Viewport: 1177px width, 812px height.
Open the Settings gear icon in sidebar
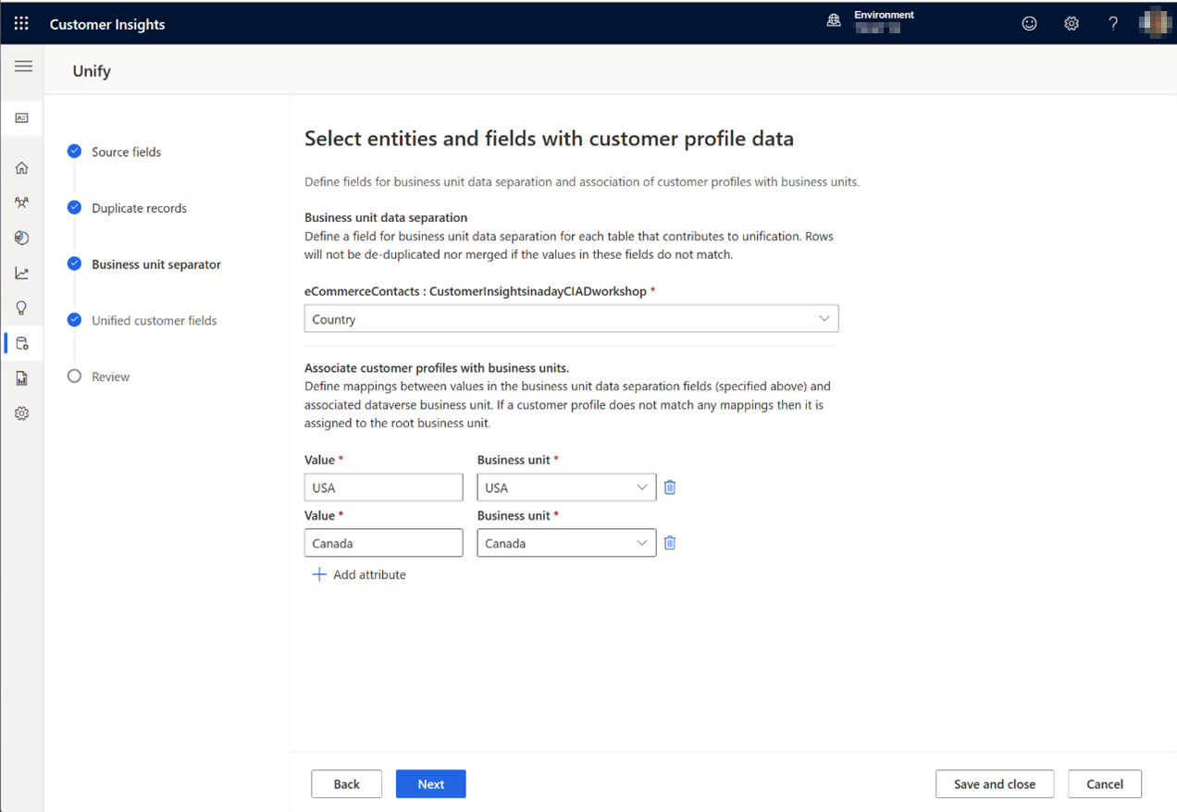click(x=22, y=413)
